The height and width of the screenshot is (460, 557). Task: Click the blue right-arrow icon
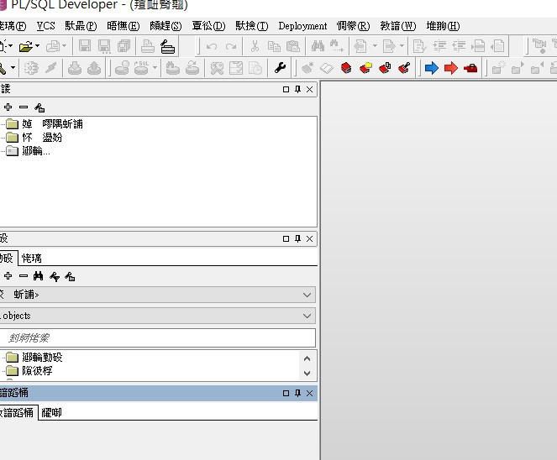point(432,68)
